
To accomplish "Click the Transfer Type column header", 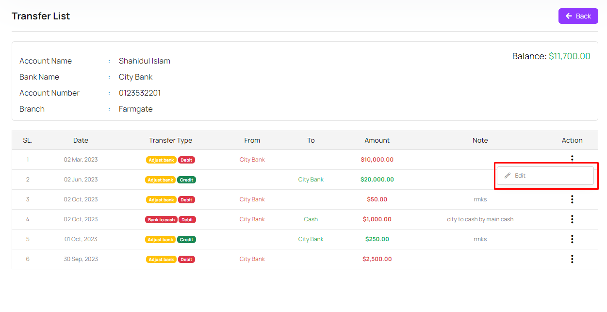I will click(x=170, y=140).
